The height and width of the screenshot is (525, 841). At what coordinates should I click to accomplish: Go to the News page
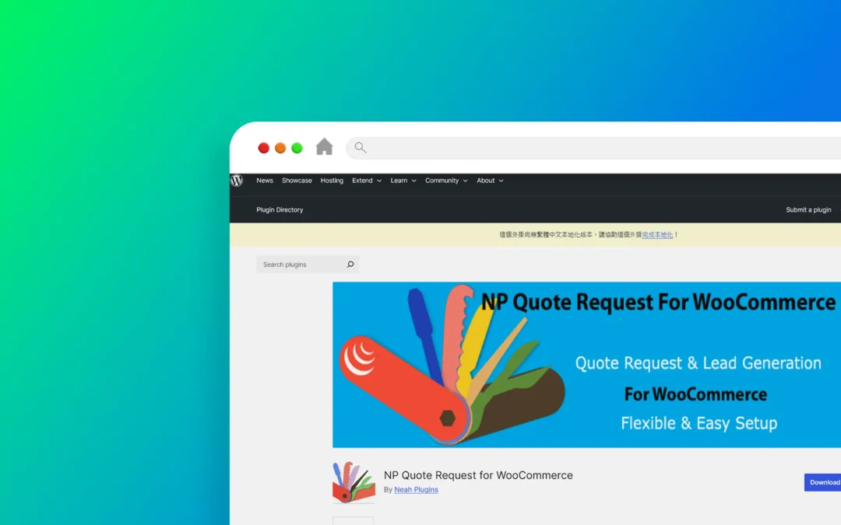pyautogui.click(x=265, y=180)
